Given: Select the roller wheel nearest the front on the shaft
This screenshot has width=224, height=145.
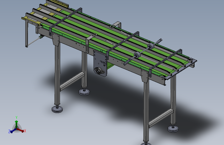Looking at the screenshot, I should [x=137, y=55].
